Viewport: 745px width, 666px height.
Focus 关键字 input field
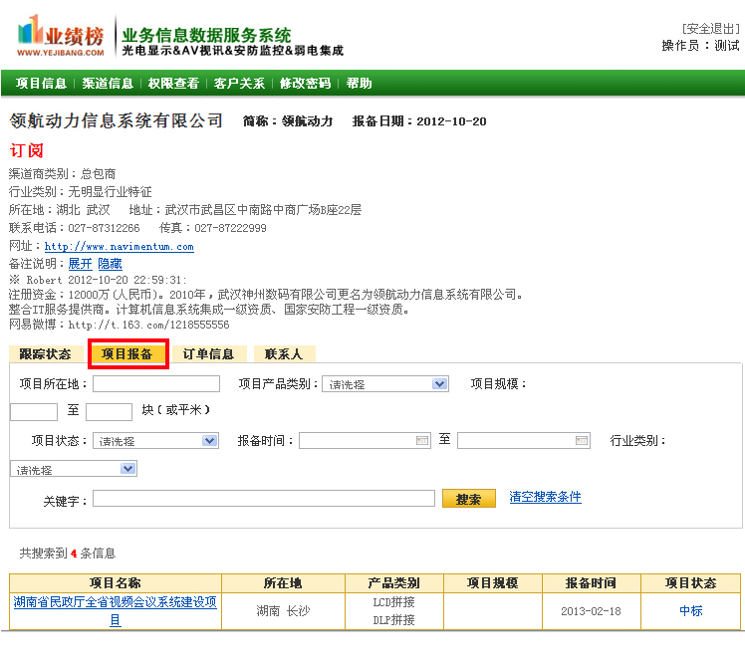click(264, 499)
